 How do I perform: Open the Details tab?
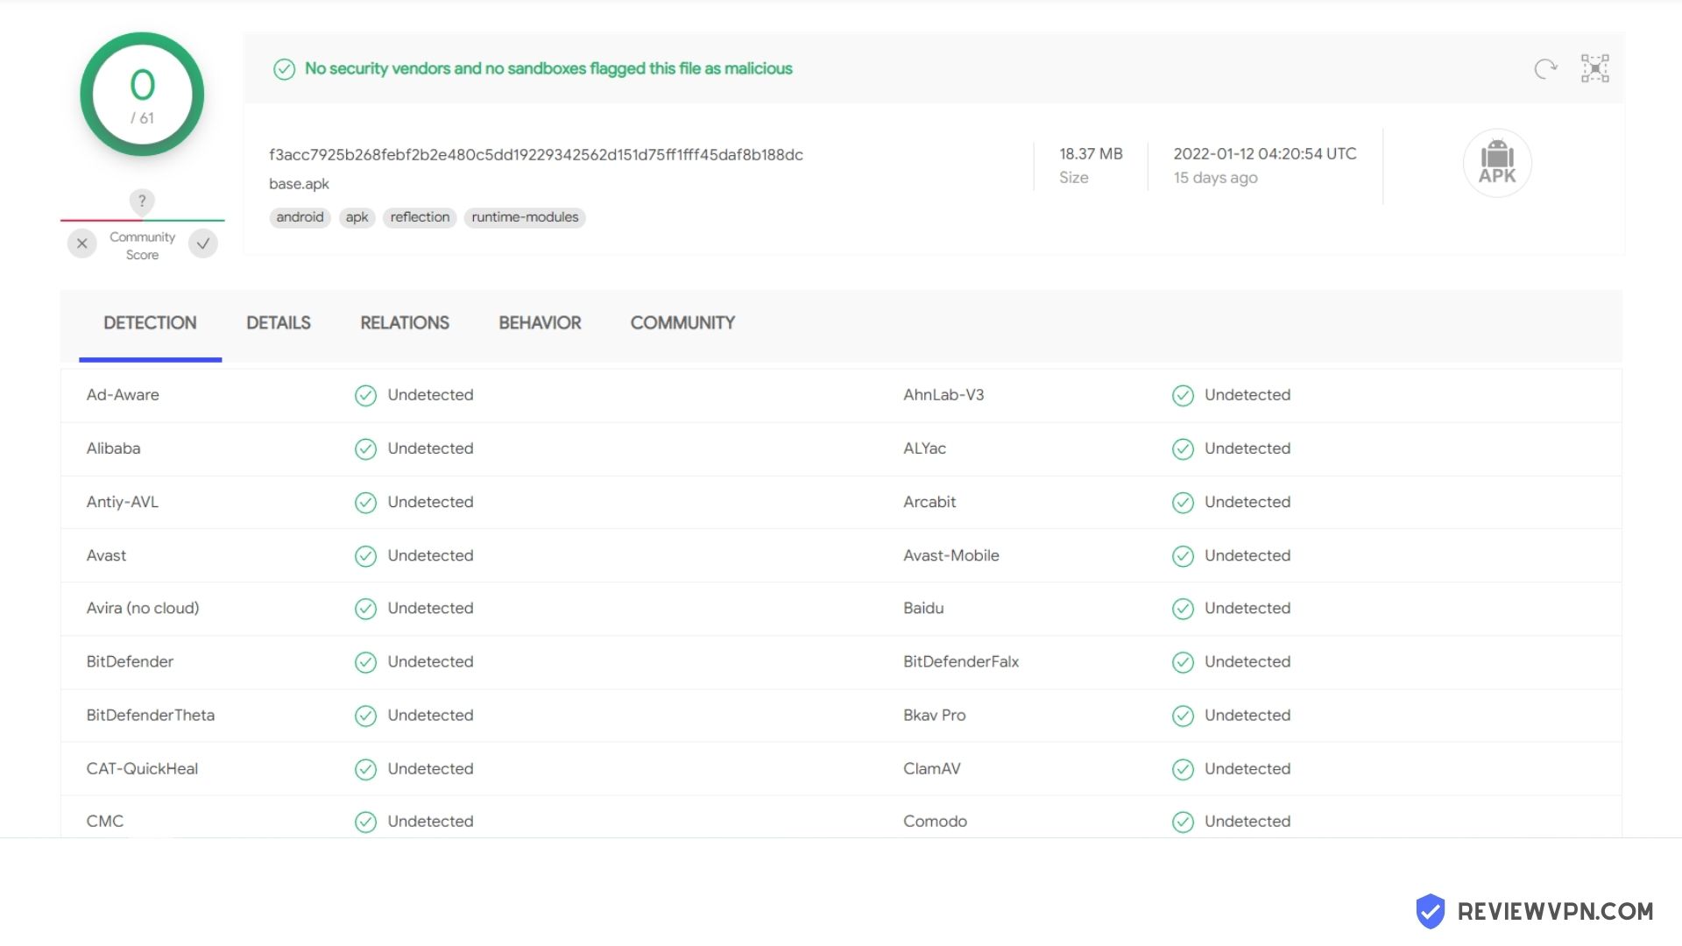tap(278, 323)
